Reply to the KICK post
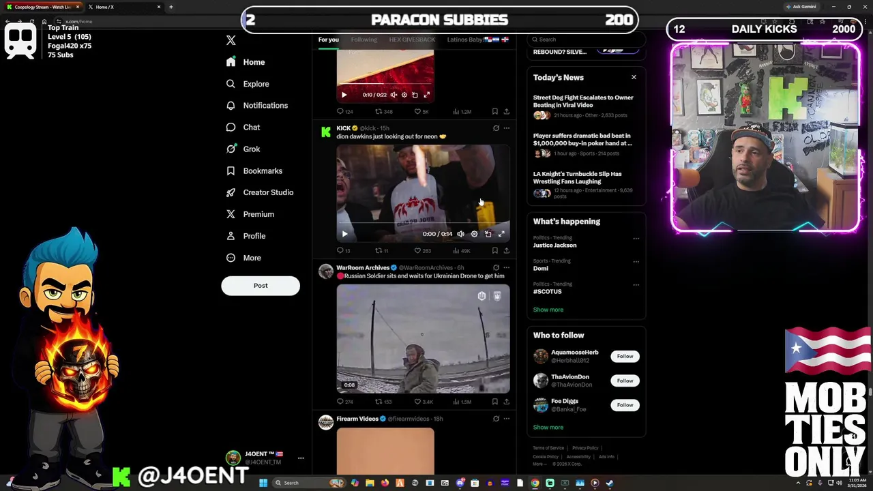 (343, 250)
